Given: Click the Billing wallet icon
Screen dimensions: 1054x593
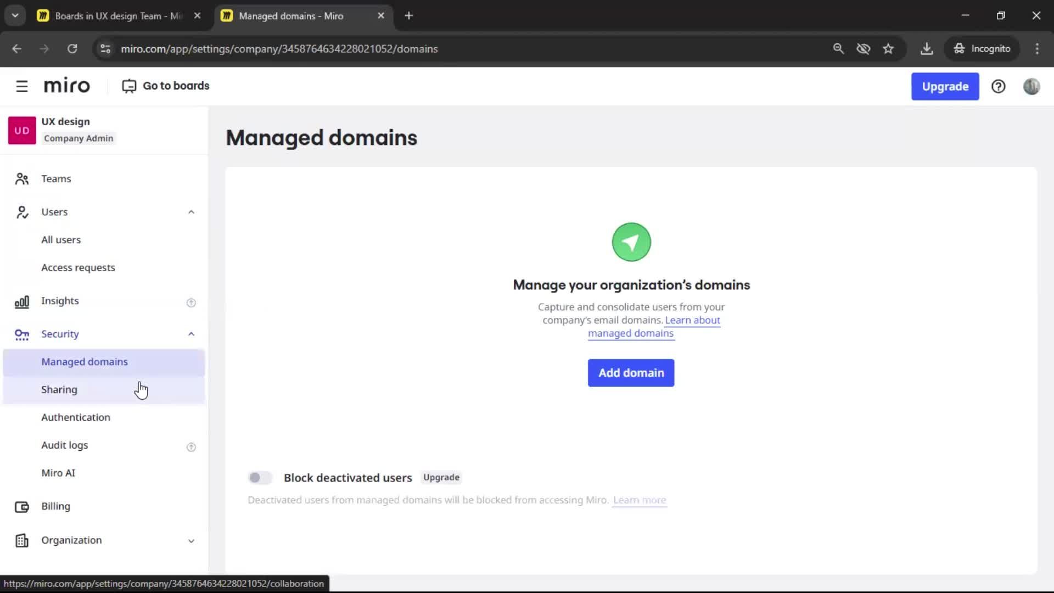Looking at the screenshot, I should (x=22, y=507).
